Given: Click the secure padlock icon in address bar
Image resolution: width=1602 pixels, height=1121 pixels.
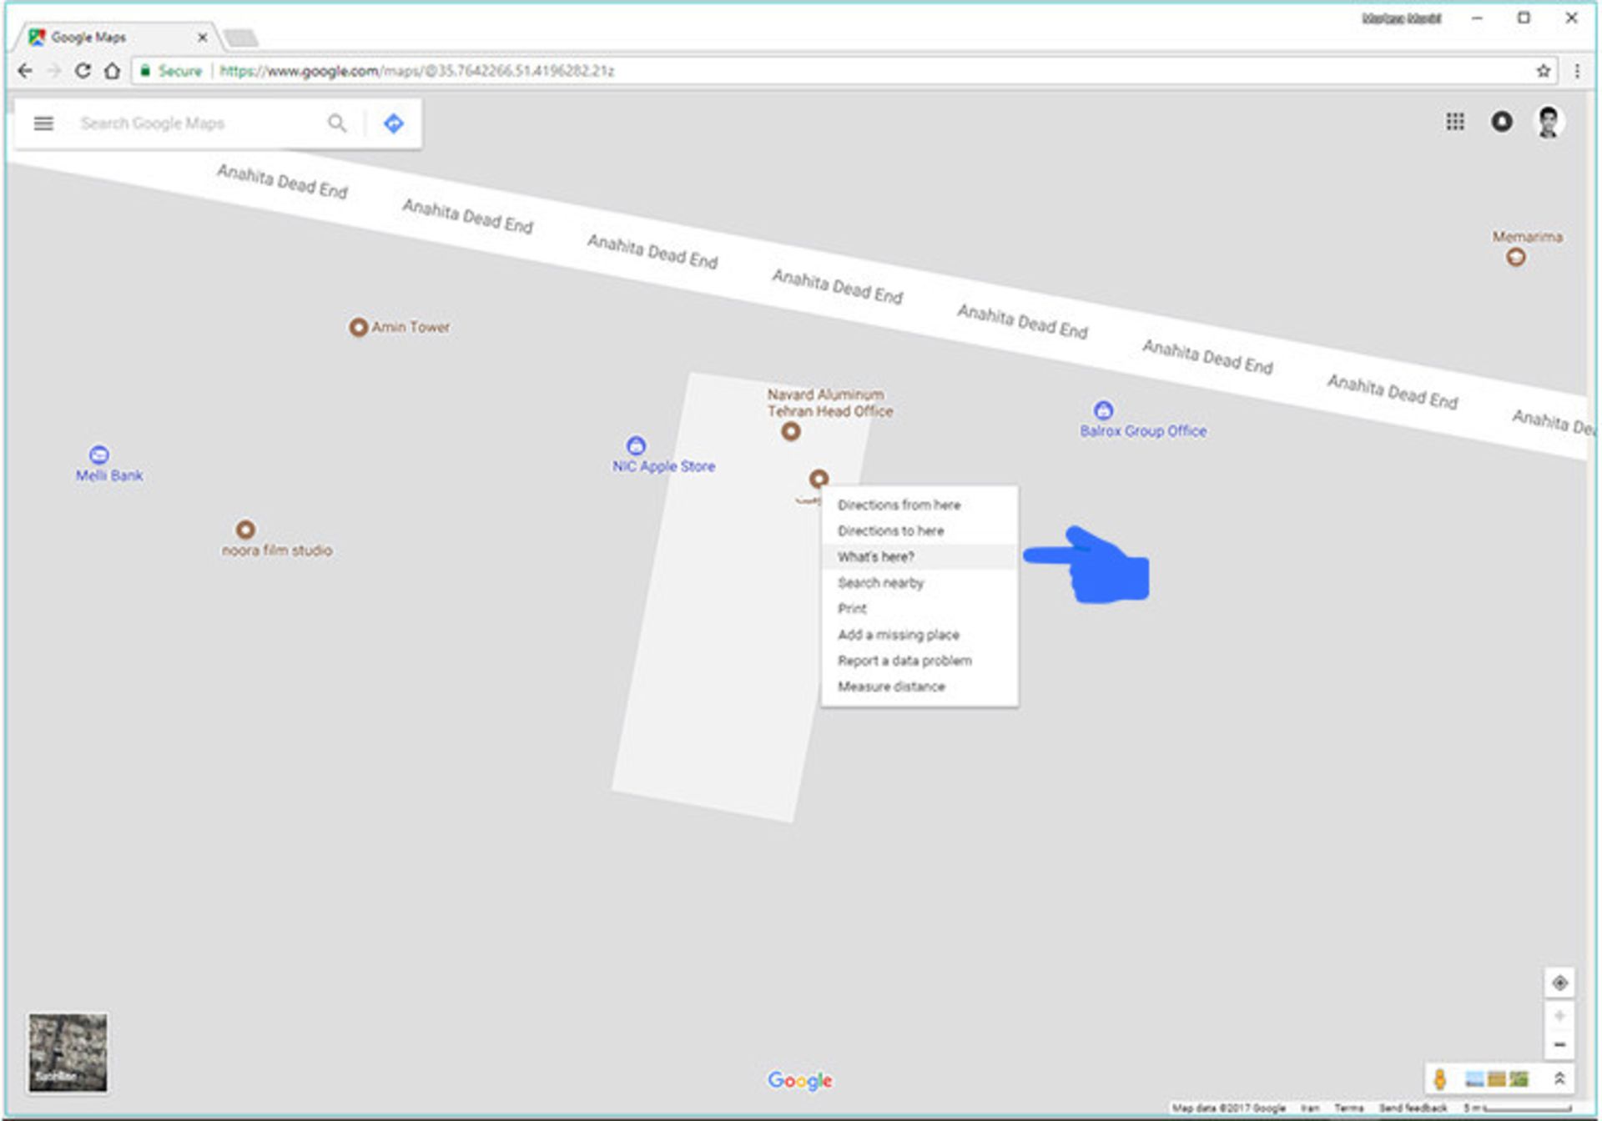Looking at the screenshot, I should click(x=145, y=71).
